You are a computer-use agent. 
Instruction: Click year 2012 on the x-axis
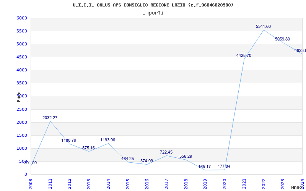click(x=70, y=184)
